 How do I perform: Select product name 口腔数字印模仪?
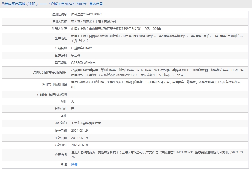click(x=81, y=48)
